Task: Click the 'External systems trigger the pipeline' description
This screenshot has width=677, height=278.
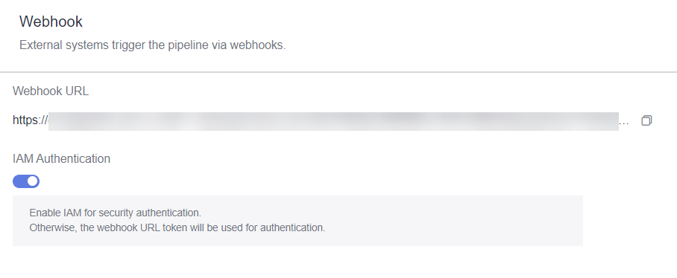Action: click(152, 45)
